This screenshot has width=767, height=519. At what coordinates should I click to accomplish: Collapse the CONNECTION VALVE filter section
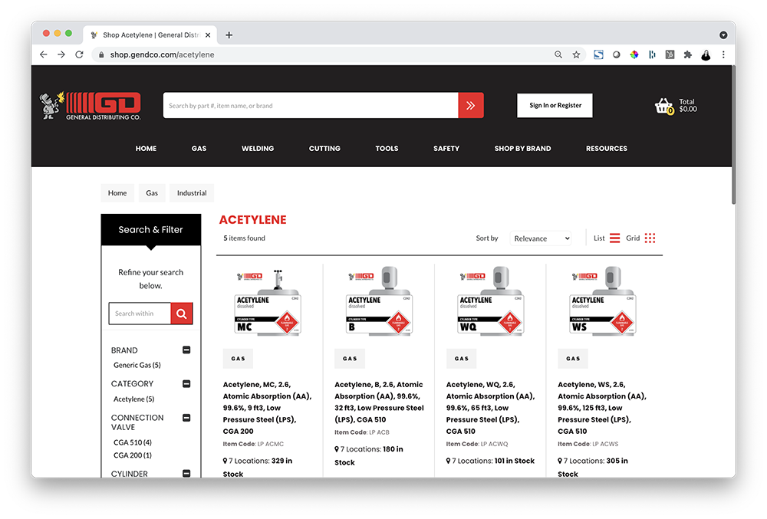point(186,418)
